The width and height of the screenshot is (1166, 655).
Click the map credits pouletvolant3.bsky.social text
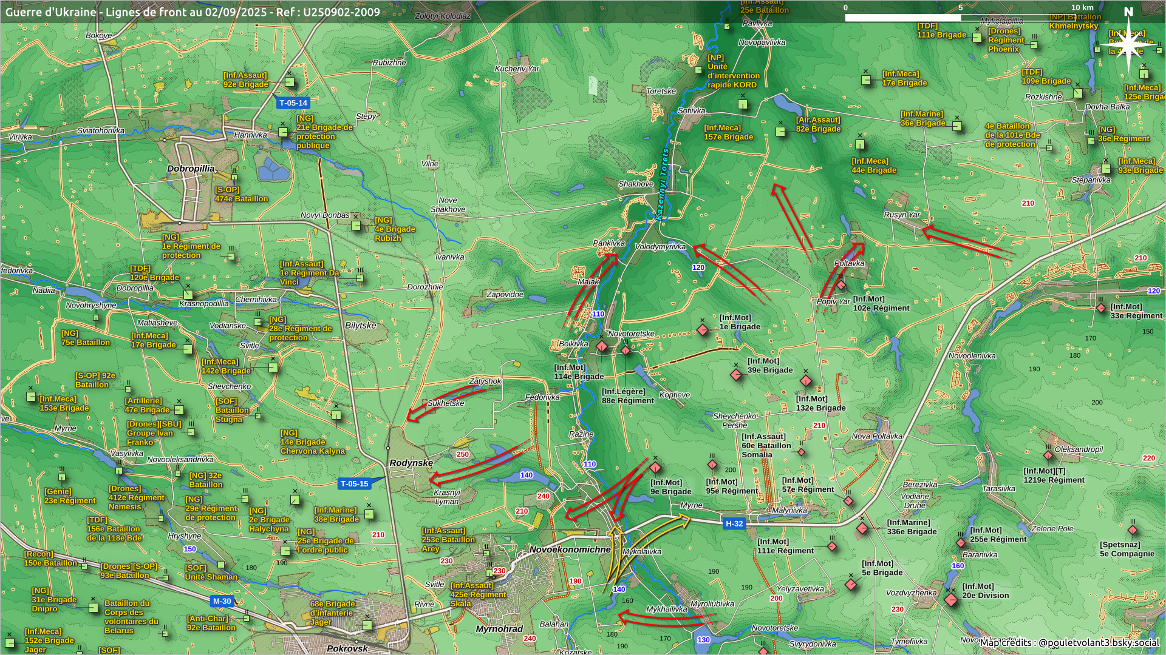[1069, 643]
